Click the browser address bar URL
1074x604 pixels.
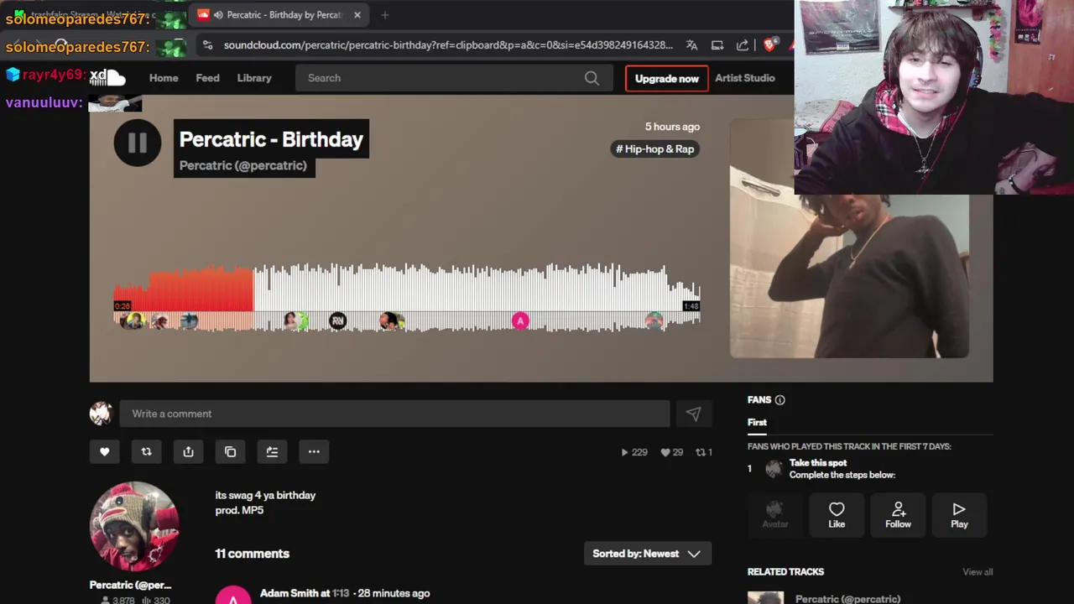tap(448, 45)
